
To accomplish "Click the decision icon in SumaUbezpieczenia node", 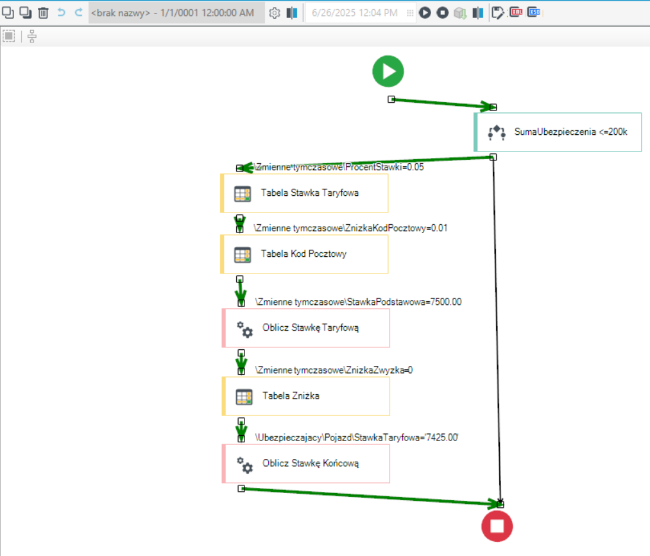I will 497,133.
